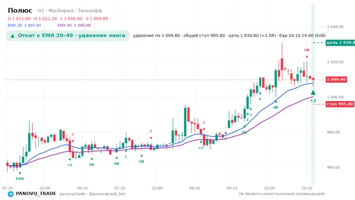Click the green EMA entry marker
The width and height of the screenshot is (355, 200).
[x=20, y=173]
